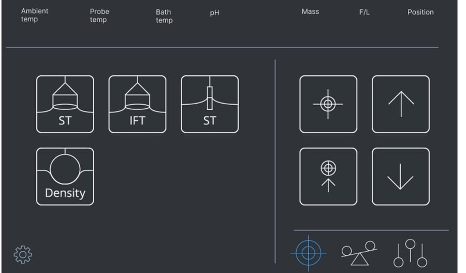Viewport: 466px width, 273px height.
Task: Select the plate ST measurement
Action: coord(210,104)
